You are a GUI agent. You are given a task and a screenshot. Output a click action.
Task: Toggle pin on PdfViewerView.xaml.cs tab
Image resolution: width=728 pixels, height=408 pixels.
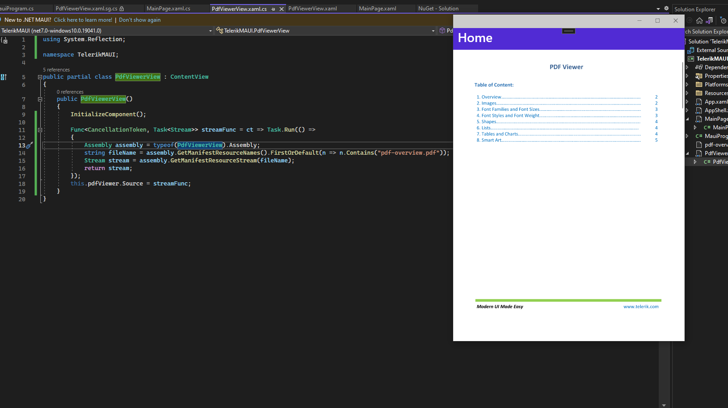(x=273, y=9)
